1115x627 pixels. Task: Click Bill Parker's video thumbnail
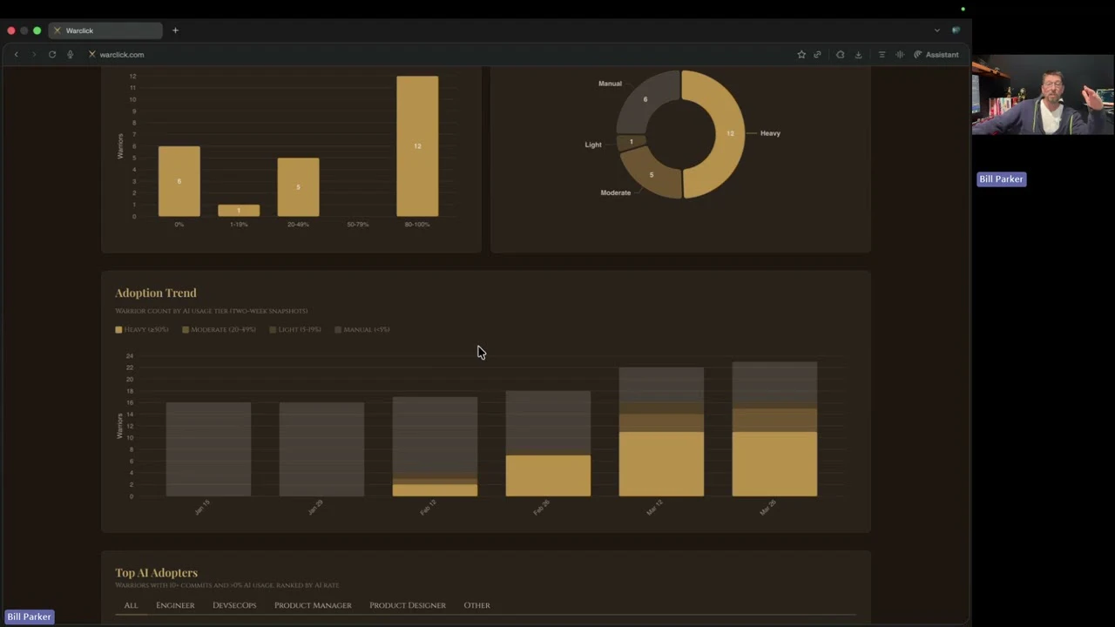(x=1043, y=95)
